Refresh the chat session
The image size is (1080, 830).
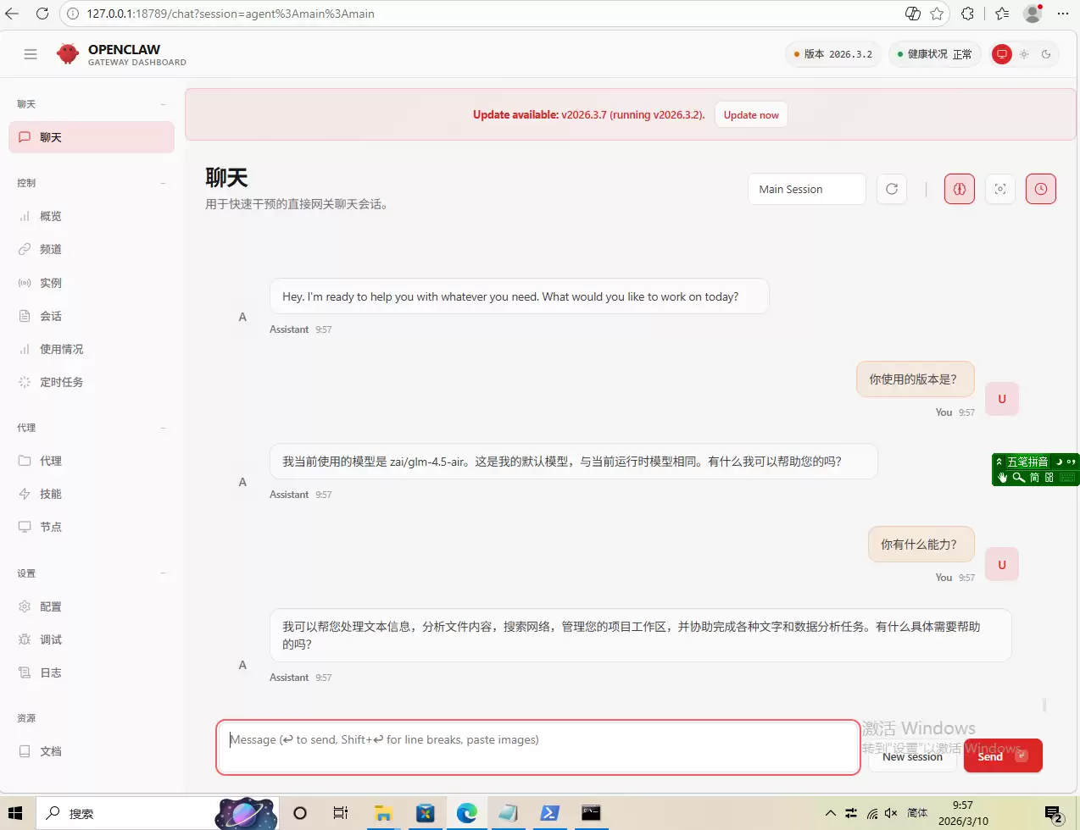click(x=891, y=189)
